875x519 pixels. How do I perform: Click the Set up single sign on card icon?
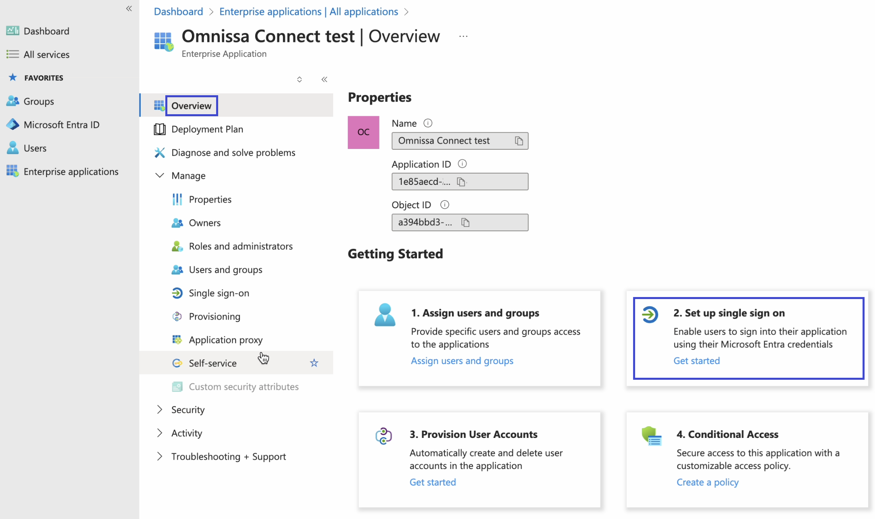click(650, 315)
